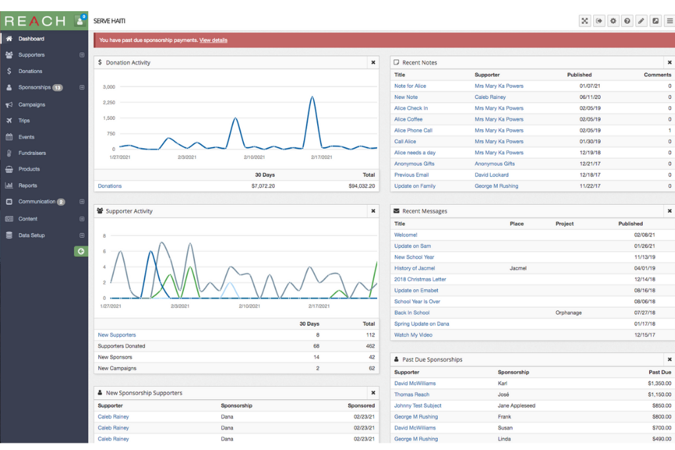The height and width of the screenshot is (450, 675).
Task: Collapse sidebar with the green arrow button
Action: tap(80, 251)
